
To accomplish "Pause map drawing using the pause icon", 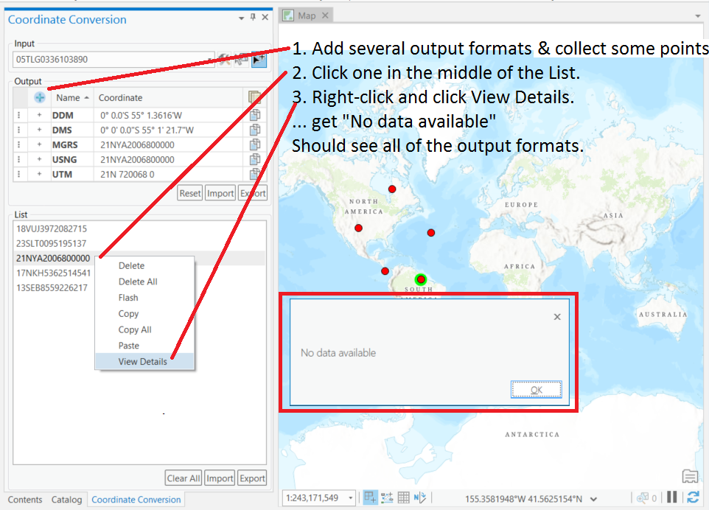I will coord(671,497).
